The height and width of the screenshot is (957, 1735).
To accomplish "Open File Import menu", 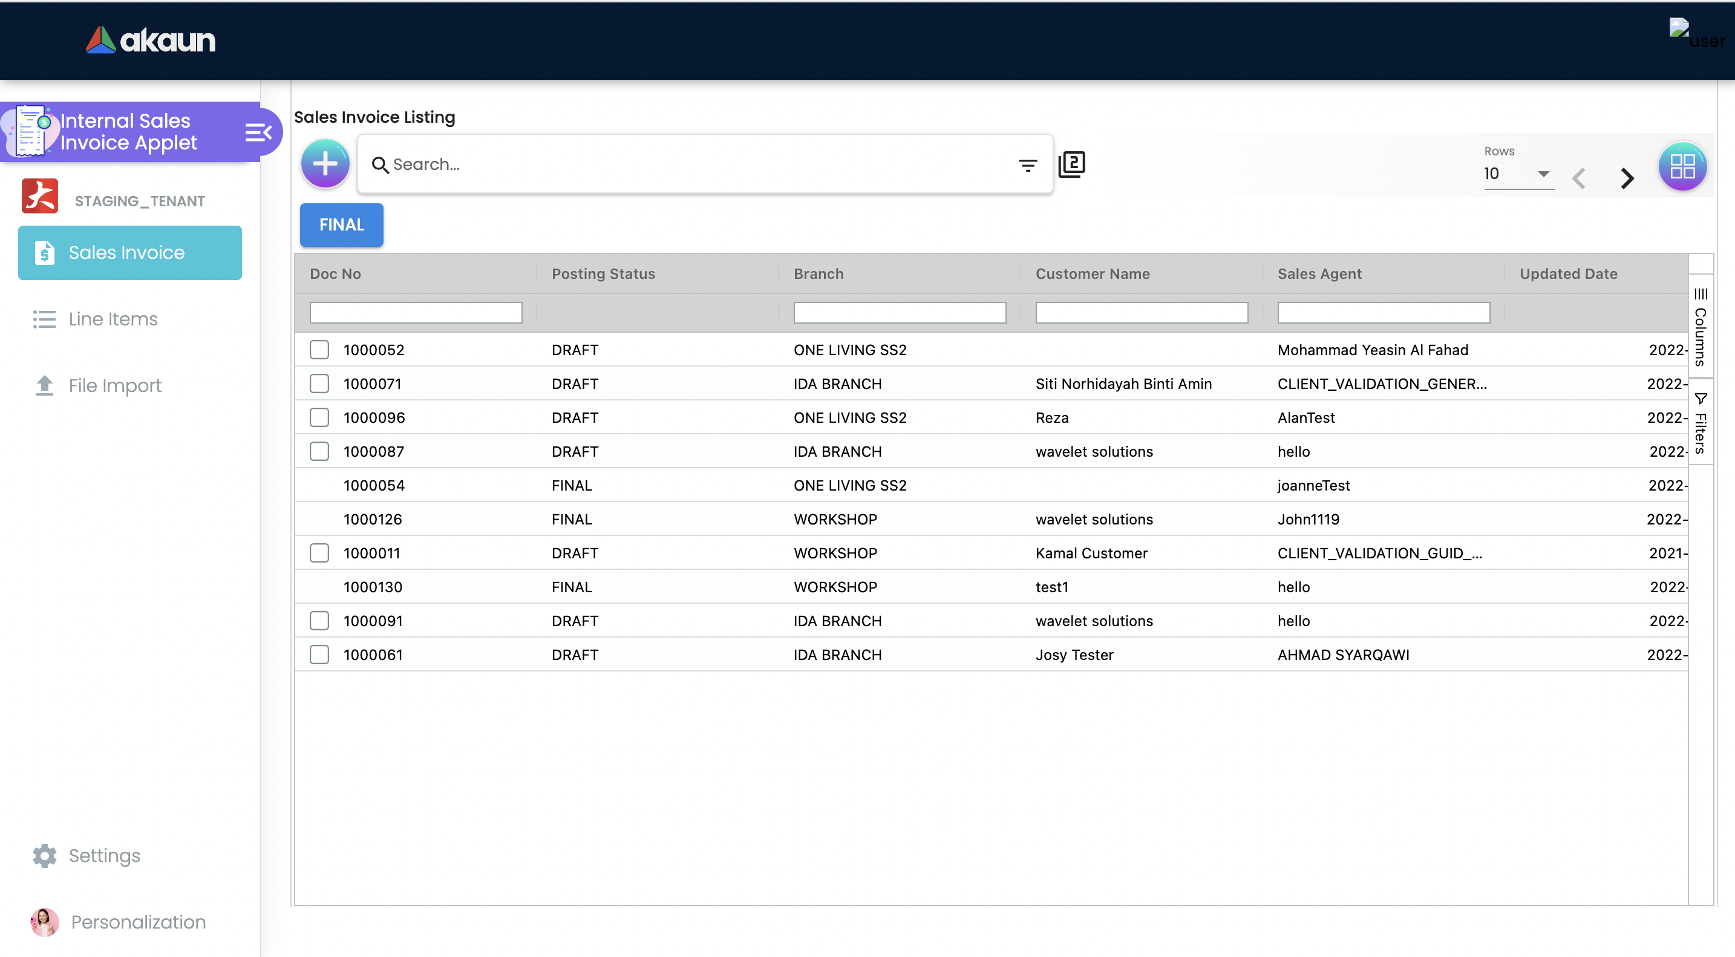I will 114,385.
